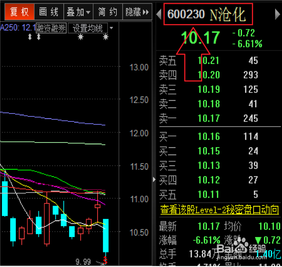282x267 pixels.
Task: Click the right asterisk marker icon
Action: [105, 37]
